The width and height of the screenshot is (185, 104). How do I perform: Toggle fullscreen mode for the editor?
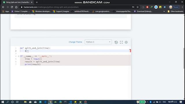pyautogui.click(x=121, y=42)
